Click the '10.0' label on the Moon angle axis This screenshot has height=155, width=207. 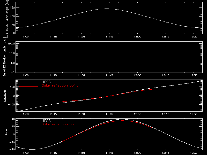[12, 53]
